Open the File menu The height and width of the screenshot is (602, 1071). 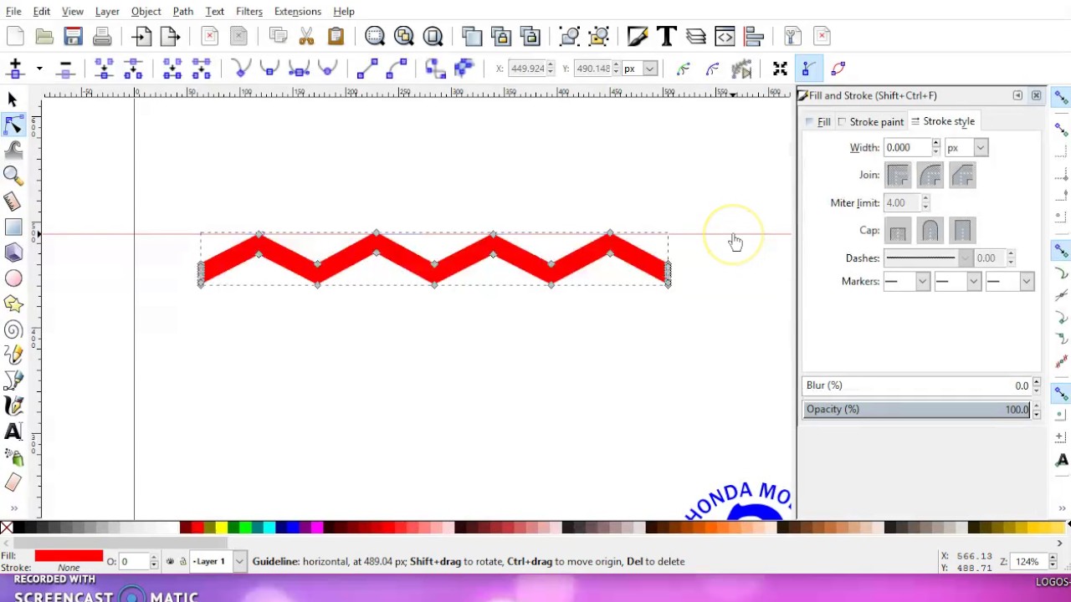click(x=13, y=12)
